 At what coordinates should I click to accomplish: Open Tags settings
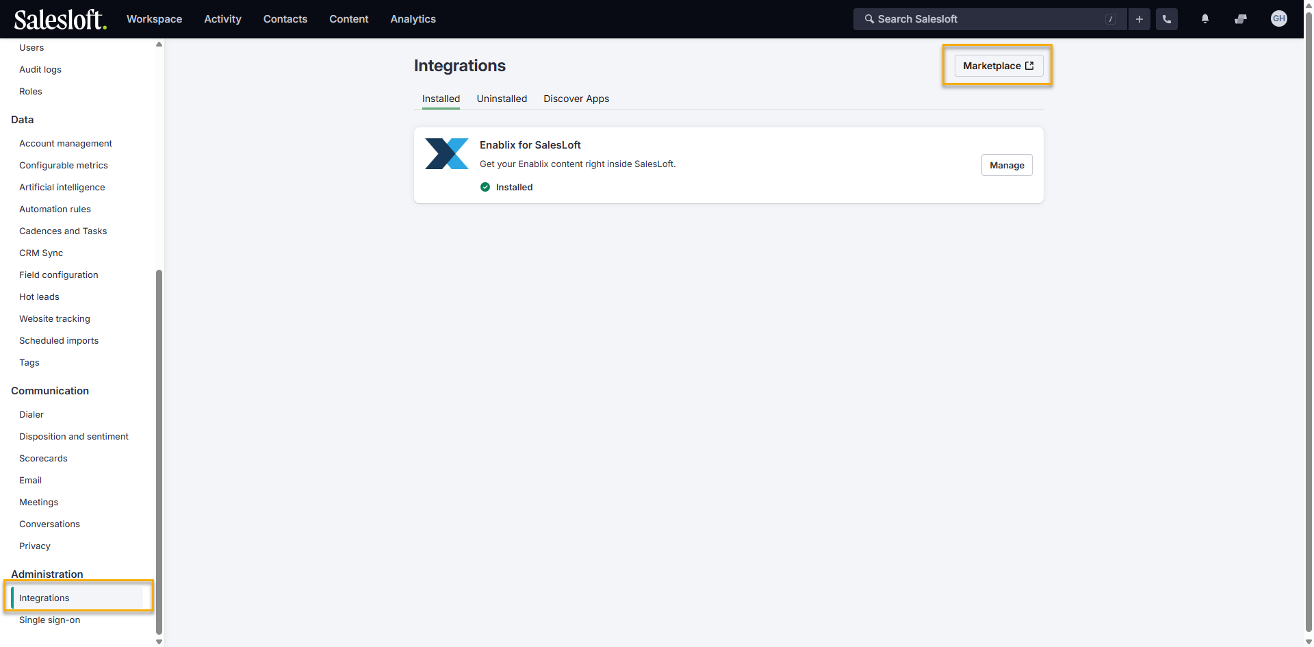click(x=29, y=362)
